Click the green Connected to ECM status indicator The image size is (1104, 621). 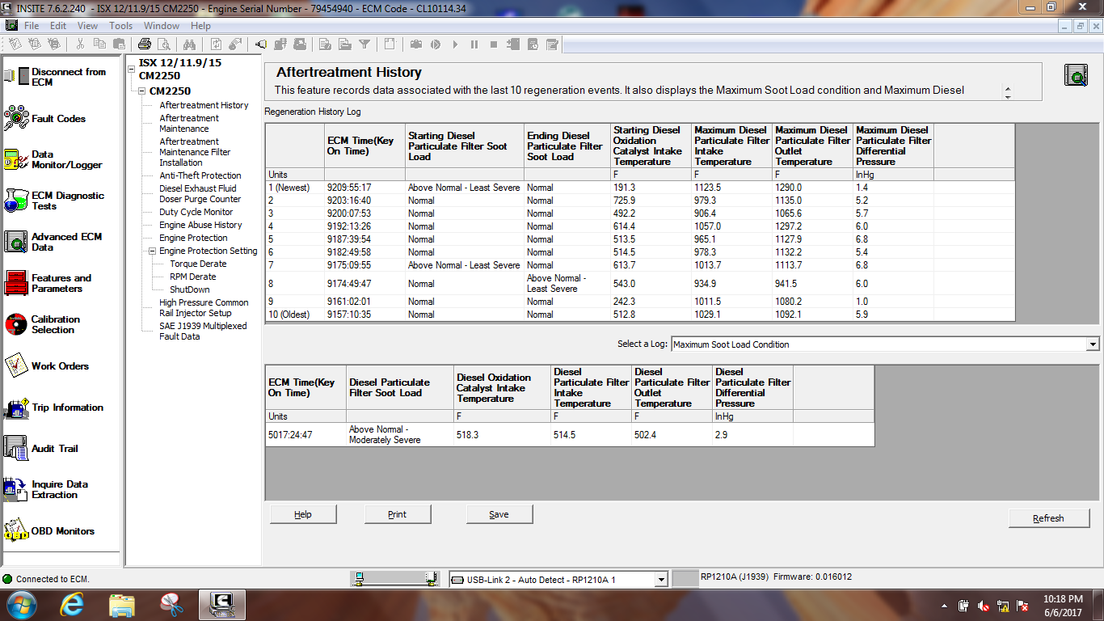coord(7,579)
